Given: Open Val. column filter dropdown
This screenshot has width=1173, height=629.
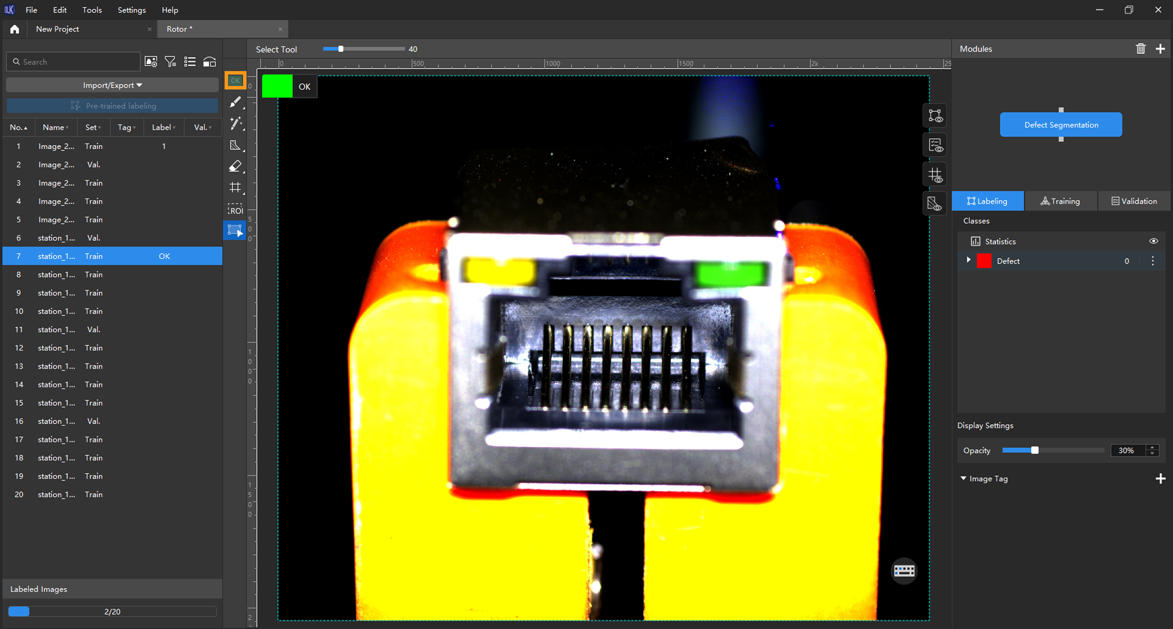Looking at the screenshot, I should coord(210,128).
